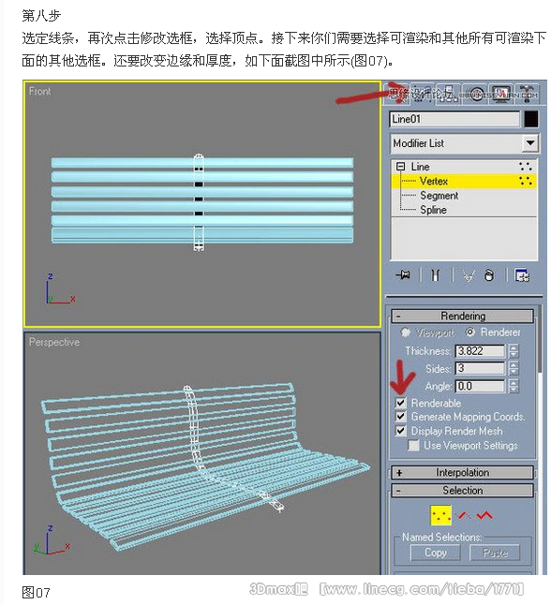Select the Segment sub-object level in stack

[x=439, y=196]
